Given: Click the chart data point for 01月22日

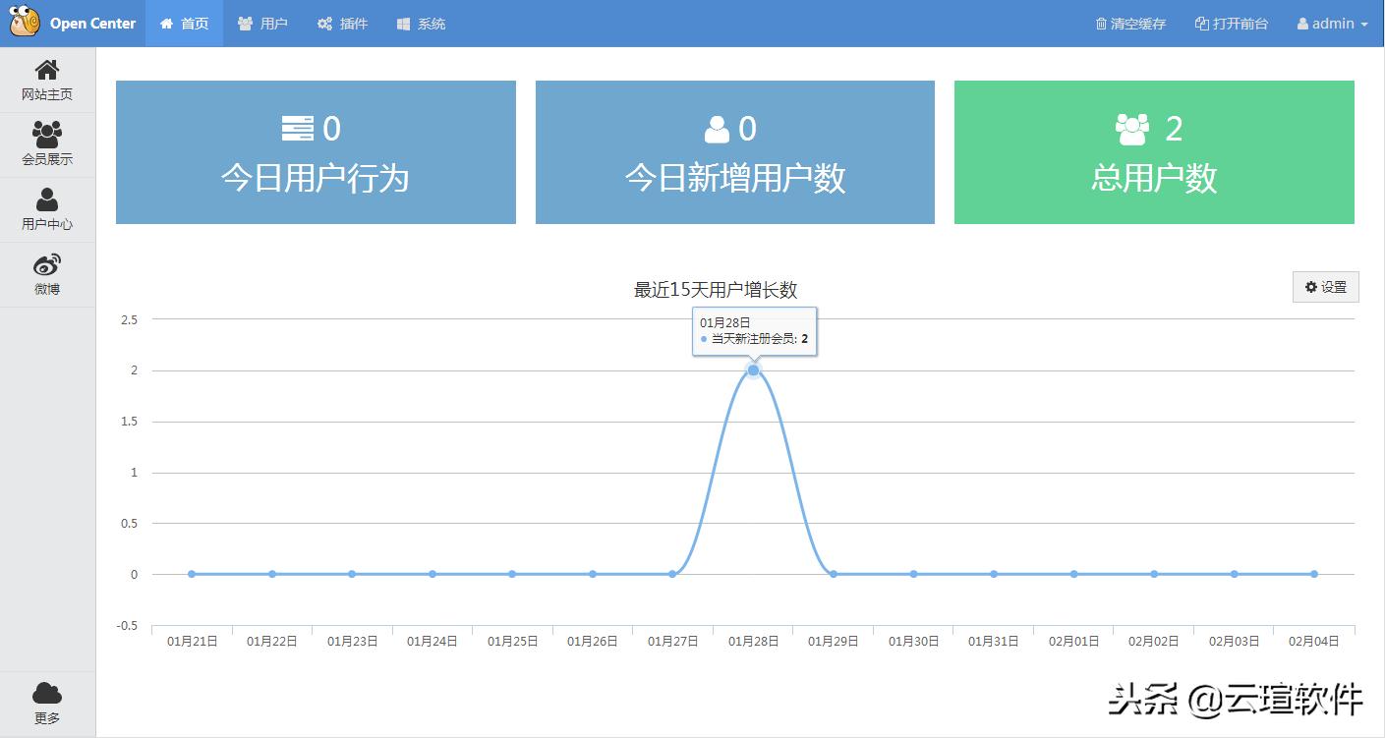Looking at the screenshot, I should click(x=272, y=574).
